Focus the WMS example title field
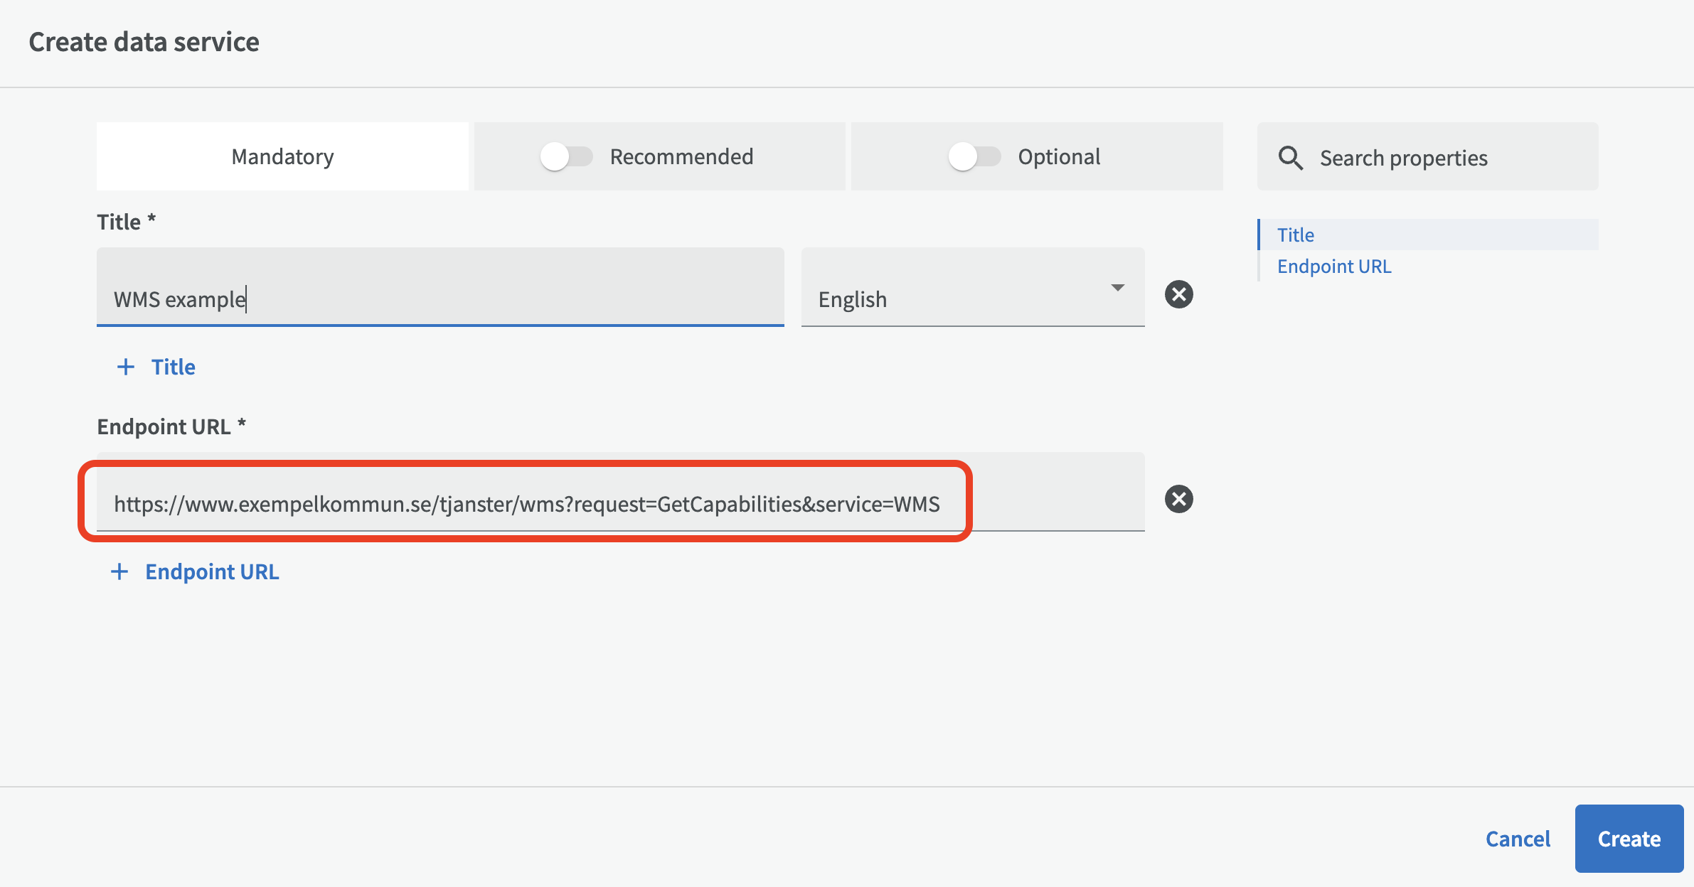The image size is (1694, 887). [440, 299]
